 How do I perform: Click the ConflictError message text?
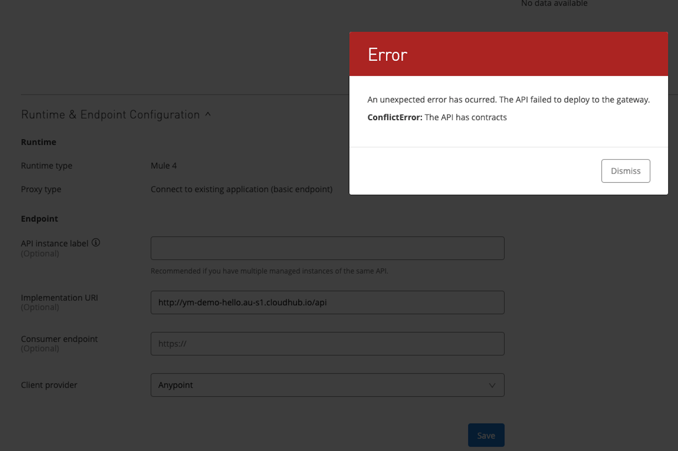point(437,117)
